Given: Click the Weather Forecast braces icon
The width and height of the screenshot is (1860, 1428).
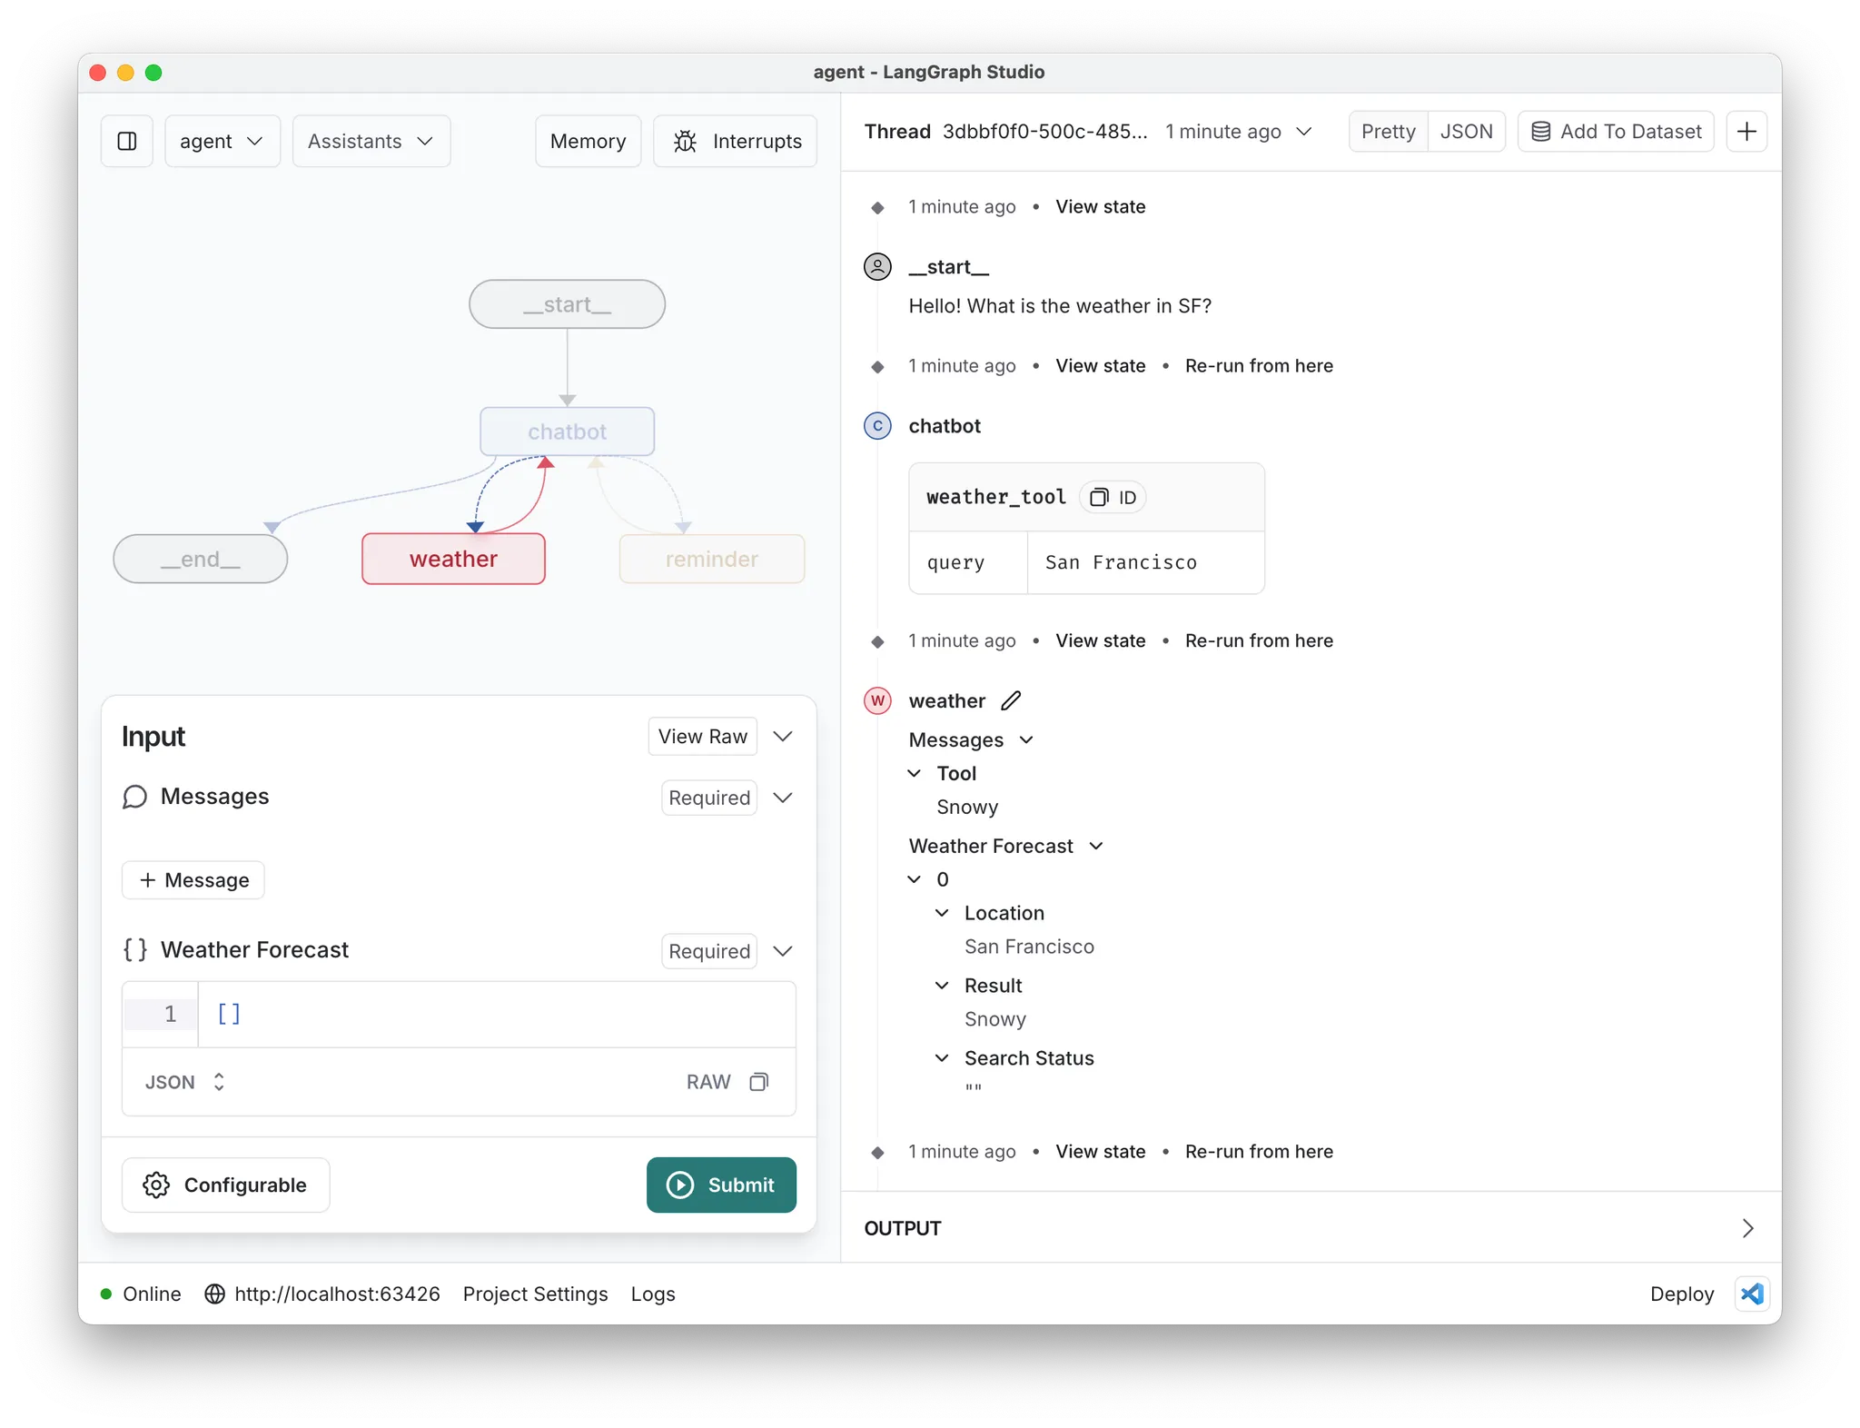Looking at the screenshot, I should click(x=134, y=950).
